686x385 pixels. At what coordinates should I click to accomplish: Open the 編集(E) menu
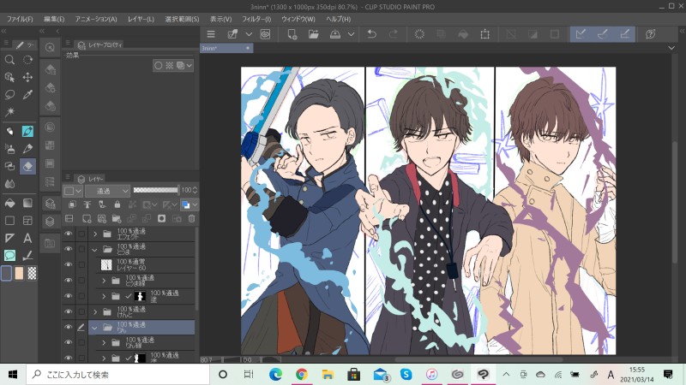click(54, 19)
